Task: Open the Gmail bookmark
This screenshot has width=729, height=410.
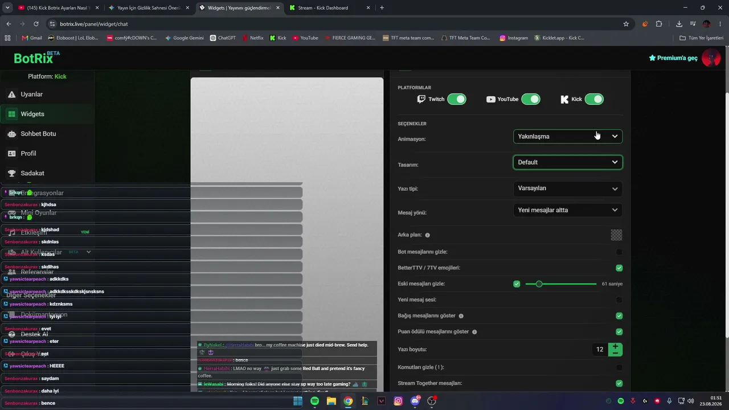Action: [x=32, y=38]
